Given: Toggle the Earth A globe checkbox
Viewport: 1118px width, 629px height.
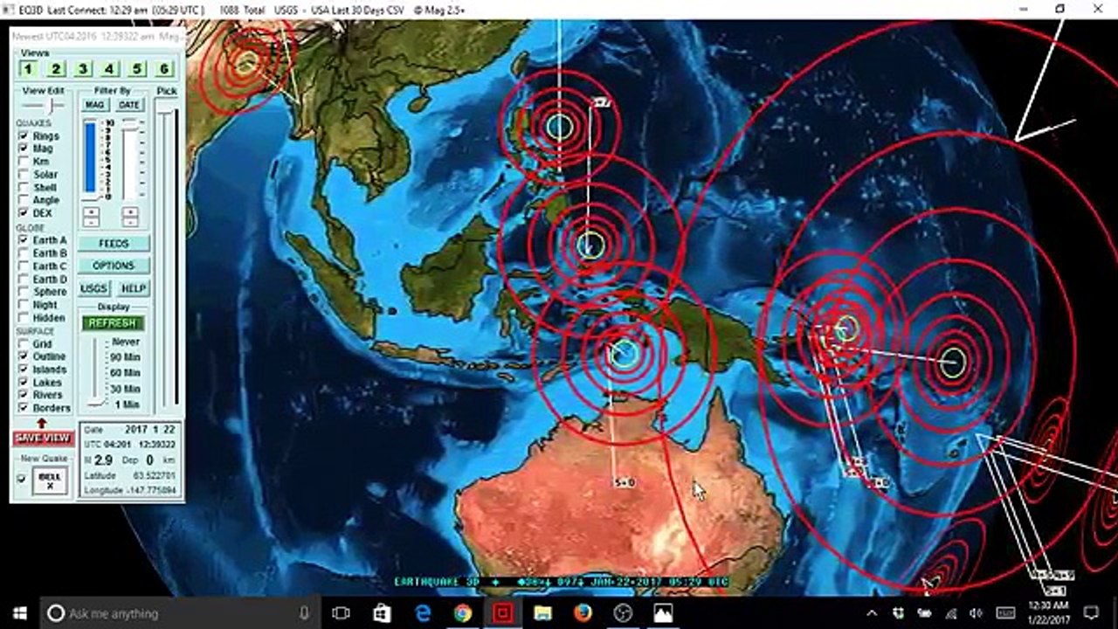Looking at the screenshot, I should [23, 239].
